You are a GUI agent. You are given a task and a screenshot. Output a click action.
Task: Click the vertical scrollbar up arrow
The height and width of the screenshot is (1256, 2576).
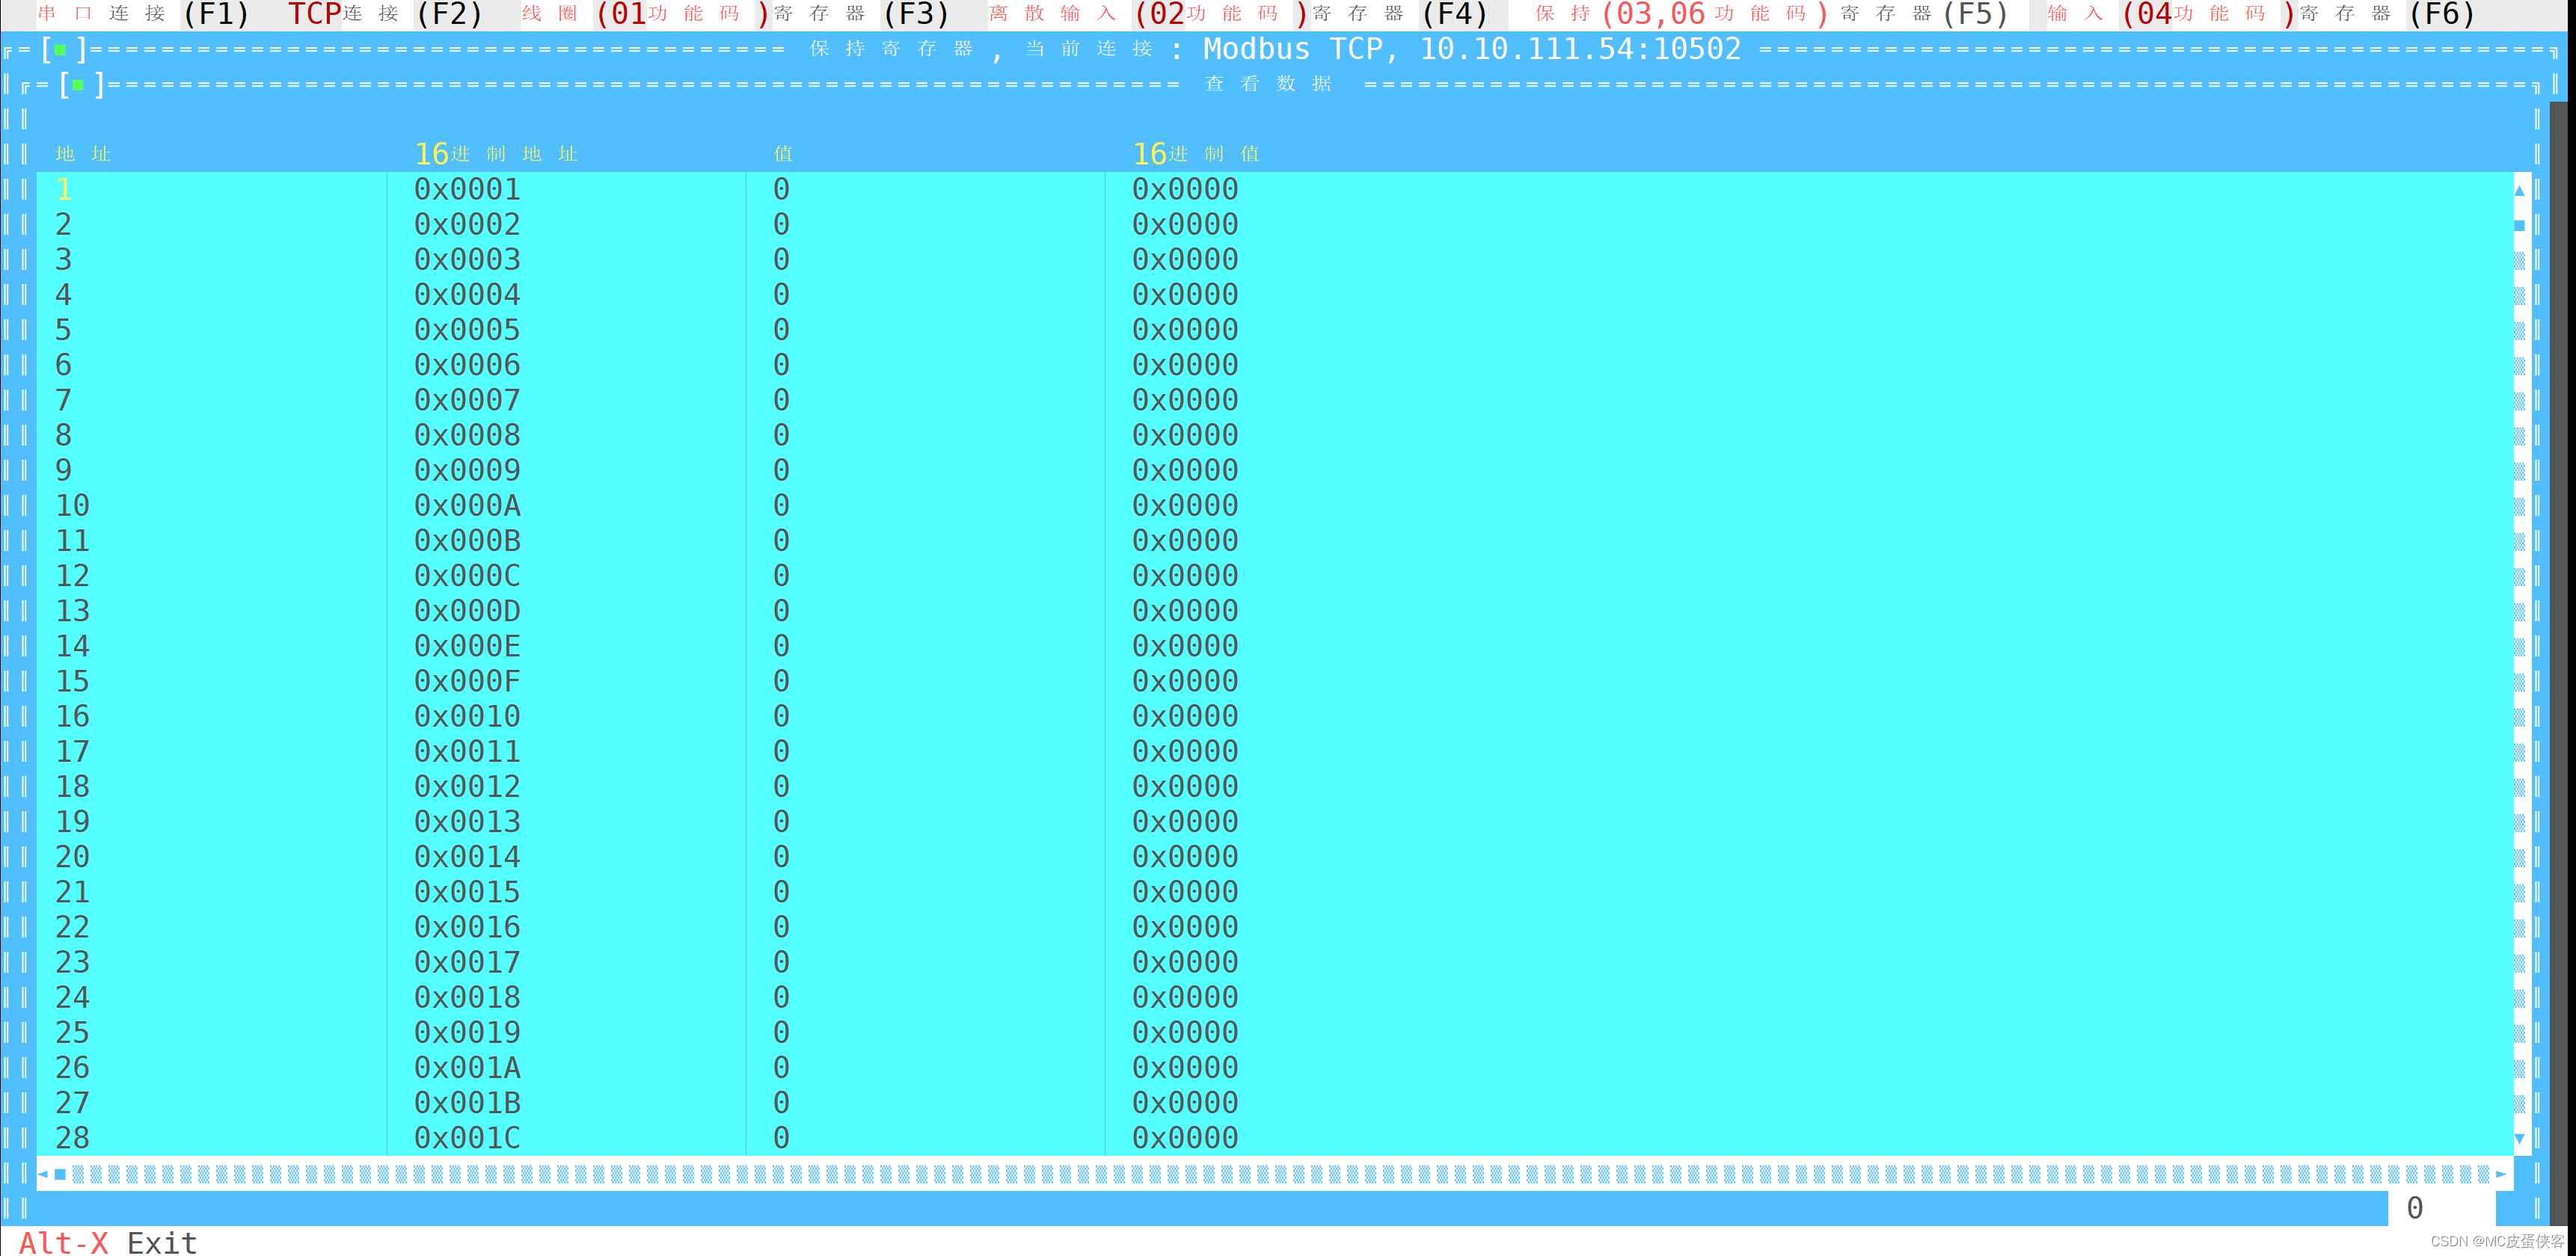tap(2519, 190)
